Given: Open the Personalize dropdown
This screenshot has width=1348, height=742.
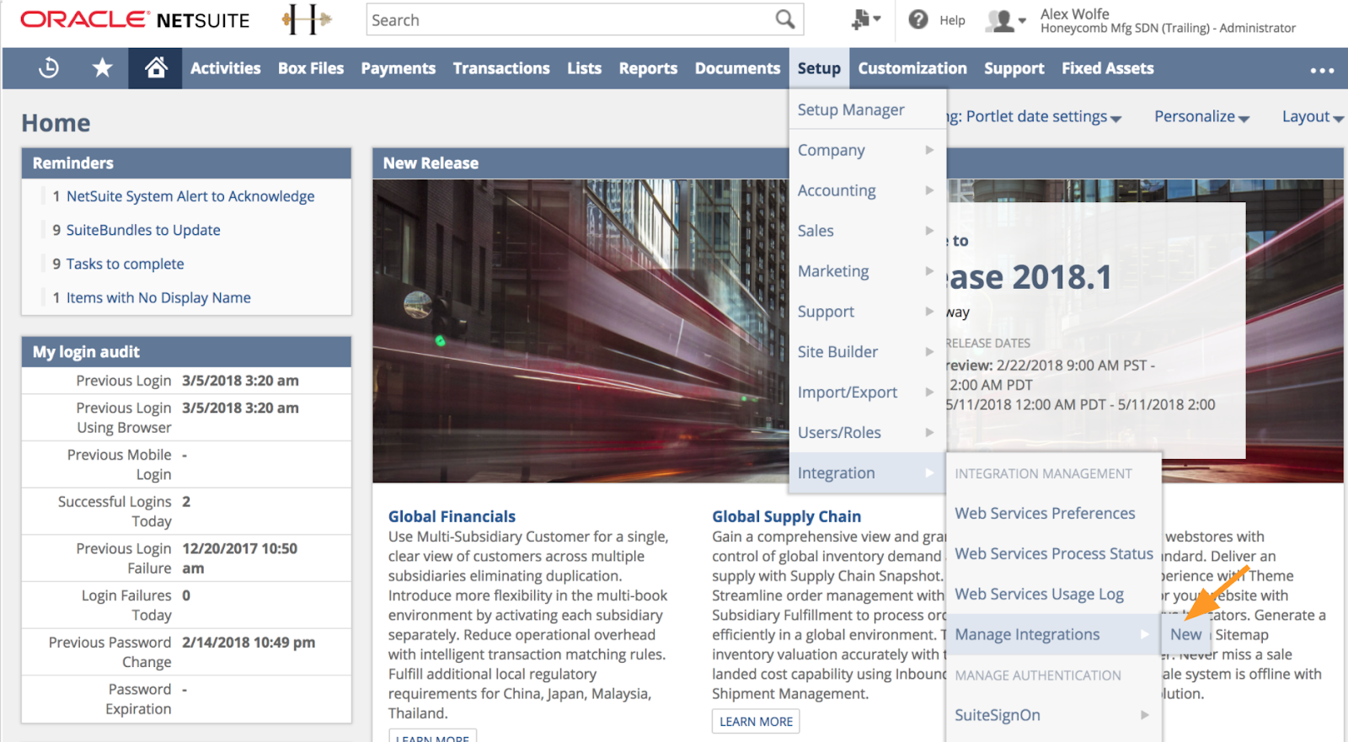Looking at the screenshot, I should tap(1201, 117).
